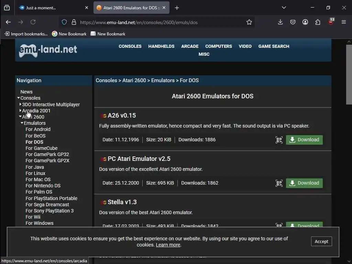
Task: Download A26 v0.15
Action: pos(304,140)
